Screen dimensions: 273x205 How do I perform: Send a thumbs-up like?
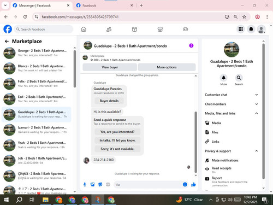(193, 185)
